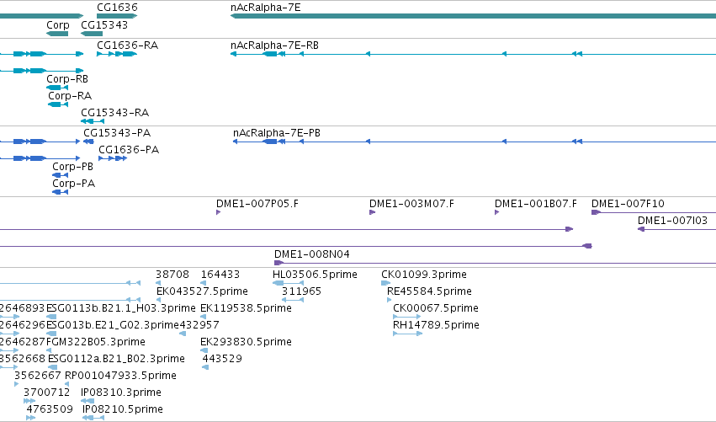The height and width of the screenshot is (422, 716).
Task: Select the EST label 432957
Action: pyautogui.click(x=199, y=325)
